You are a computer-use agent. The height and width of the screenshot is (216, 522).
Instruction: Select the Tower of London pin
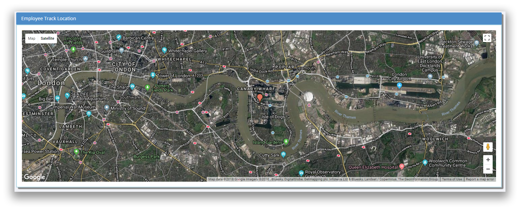[153, 75]
